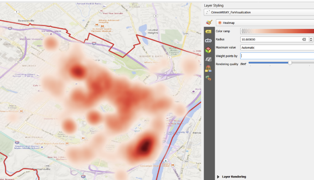Viewport: 314px width, 180px height.
Task: Open the Symbology paintbrush tab
Action: point(208,22)
